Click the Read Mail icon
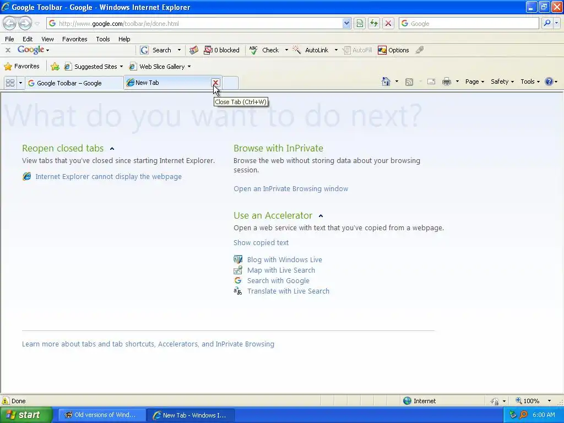Image resolution: width=564 pixels, height=423 pixels. tap(431, 82)
